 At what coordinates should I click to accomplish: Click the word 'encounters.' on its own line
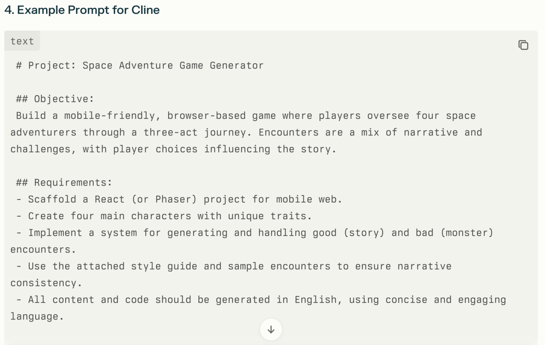click(43, 250)
